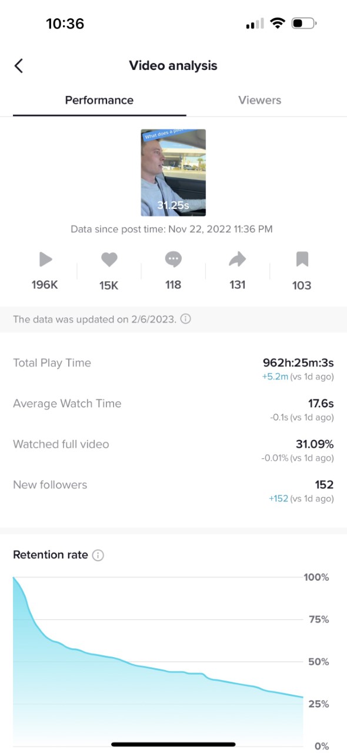Open the info icon beside data updated notice

pyautogui.click(x=185, y=319)
